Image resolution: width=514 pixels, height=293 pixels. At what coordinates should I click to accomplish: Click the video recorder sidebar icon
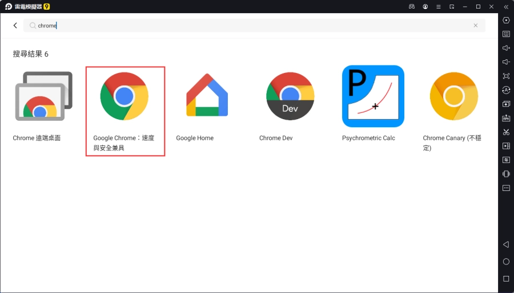point(506,146)
